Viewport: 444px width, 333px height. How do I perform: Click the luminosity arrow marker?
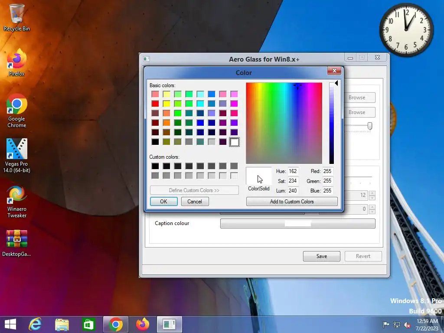[336, 83]
